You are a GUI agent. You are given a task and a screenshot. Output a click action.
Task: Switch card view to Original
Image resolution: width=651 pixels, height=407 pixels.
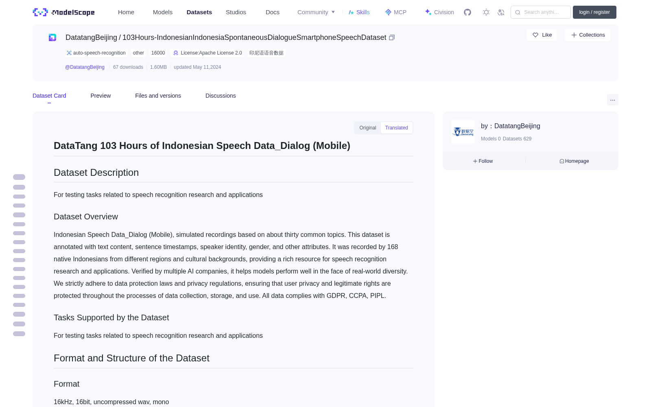click(368, 128)
